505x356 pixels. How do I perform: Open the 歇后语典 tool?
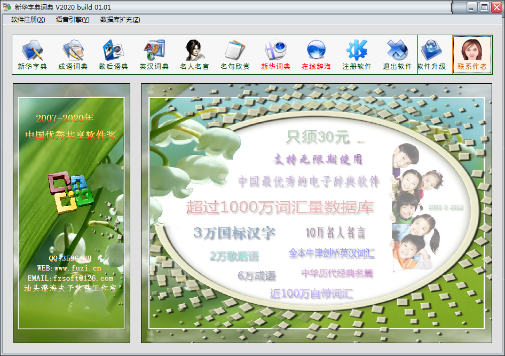113,55
